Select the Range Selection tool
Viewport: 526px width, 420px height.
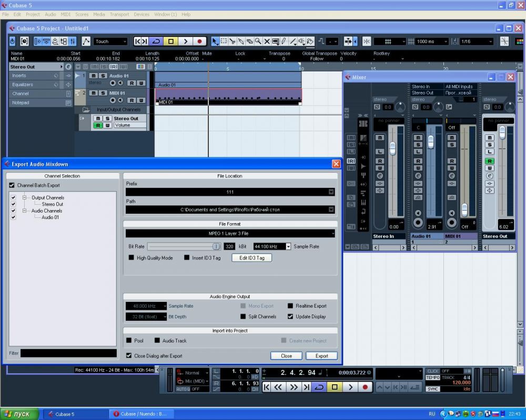click(224, 41)
